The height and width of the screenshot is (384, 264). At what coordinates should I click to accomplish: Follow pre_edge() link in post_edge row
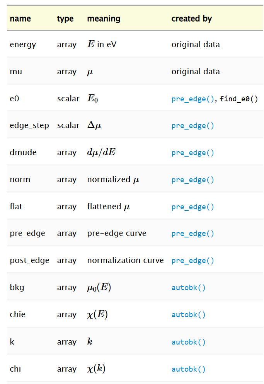[x=193, y=261]
